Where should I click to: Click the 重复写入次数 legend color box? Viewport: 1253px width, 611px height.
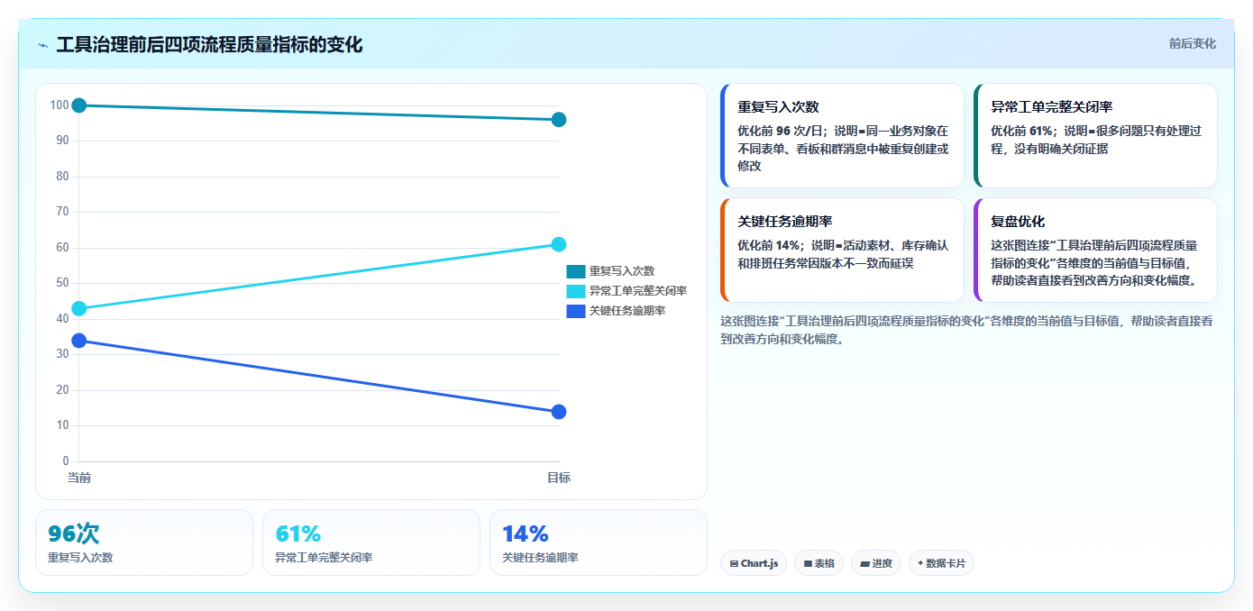tap(576, 271)
